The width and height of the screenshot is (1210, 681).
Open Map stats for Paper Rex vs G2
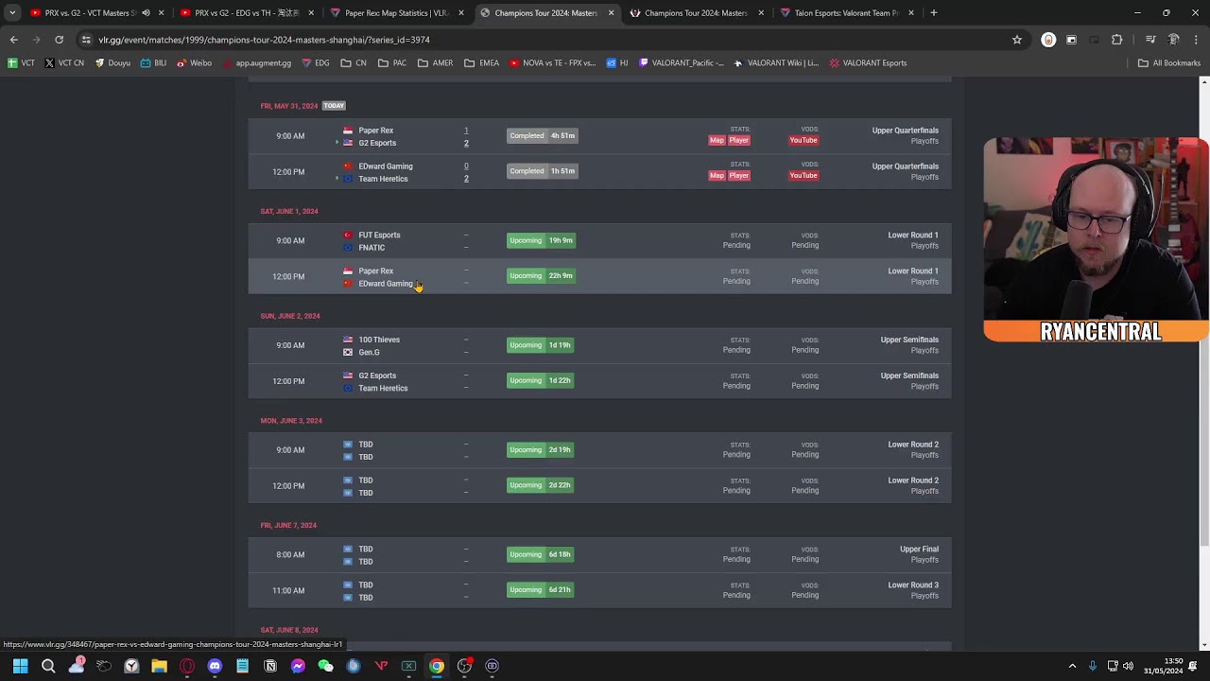pyautogui.click(x=717, y=140)
